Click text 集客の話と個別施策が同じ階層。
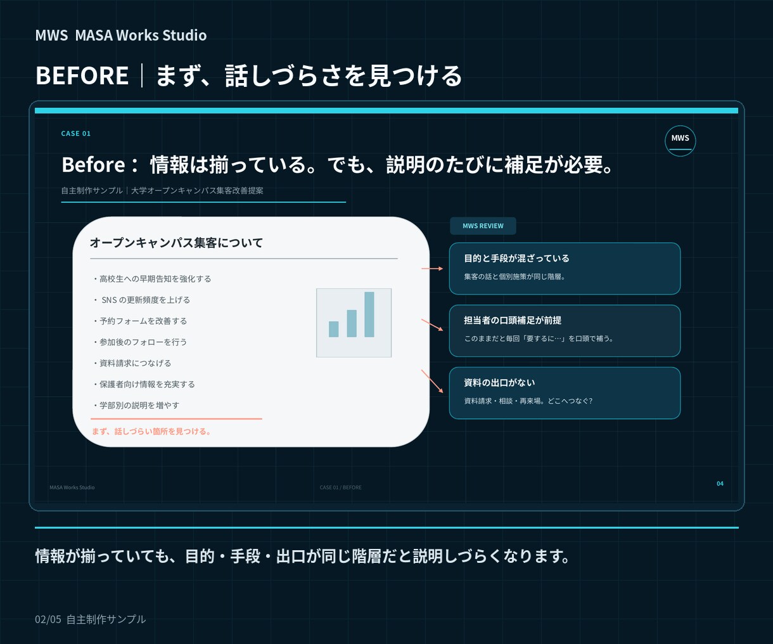 [514, 277]
